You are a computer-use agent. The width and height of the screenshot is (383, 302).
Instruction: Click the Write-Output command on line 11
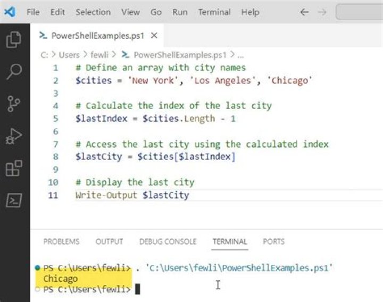pyautogui.click(x=106, y=195)
